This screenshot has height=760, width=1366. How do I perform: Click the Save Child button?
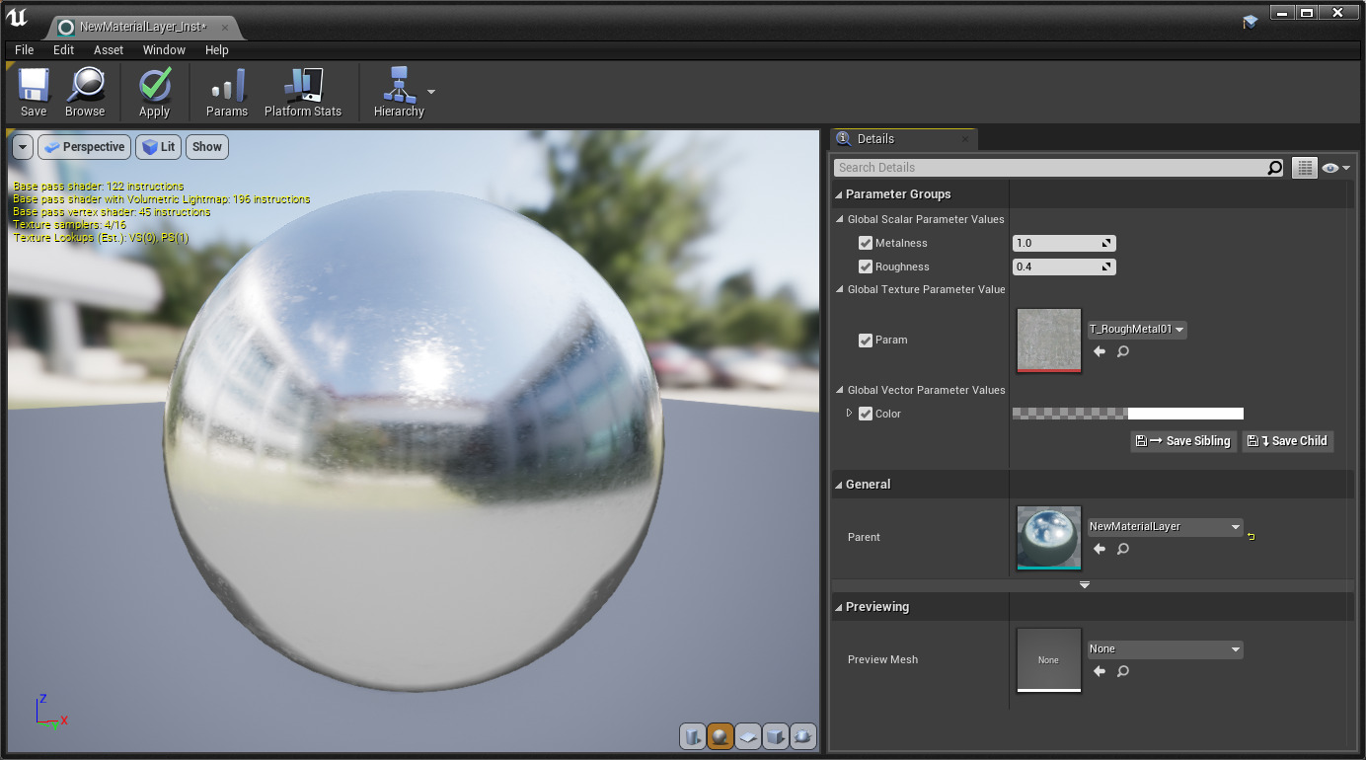click(1288, 441)
